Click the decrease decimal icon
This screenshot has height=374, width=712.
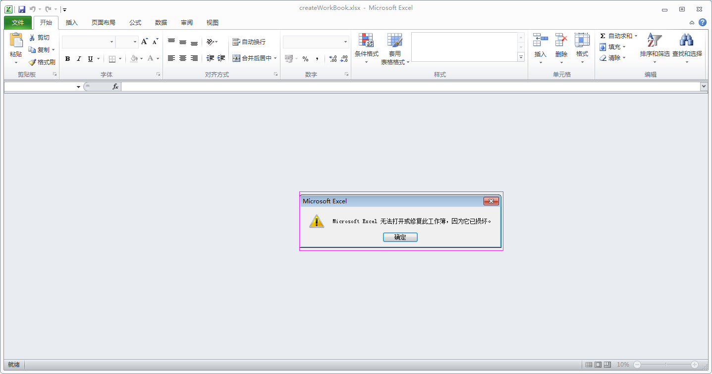point(344,59)
